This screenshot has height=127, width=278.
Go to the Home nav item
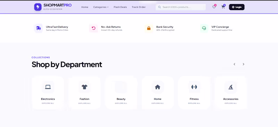(85, 7)
